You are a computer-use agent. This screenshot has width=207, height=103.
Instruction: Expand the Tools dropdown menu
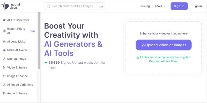click(x=160, y=6)
